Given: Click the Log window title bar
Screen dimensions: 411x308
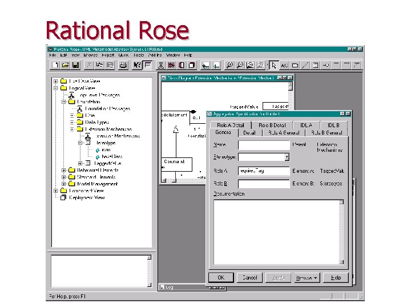Looking at the screenshot, I should click(192, 287).
